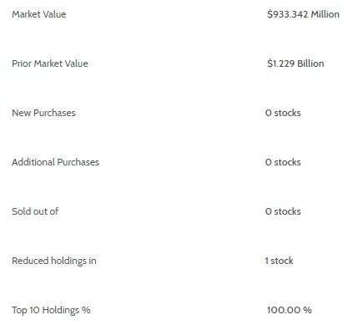
Task: Select Sold out of 0 stocks value
Action: coord(283,211)
